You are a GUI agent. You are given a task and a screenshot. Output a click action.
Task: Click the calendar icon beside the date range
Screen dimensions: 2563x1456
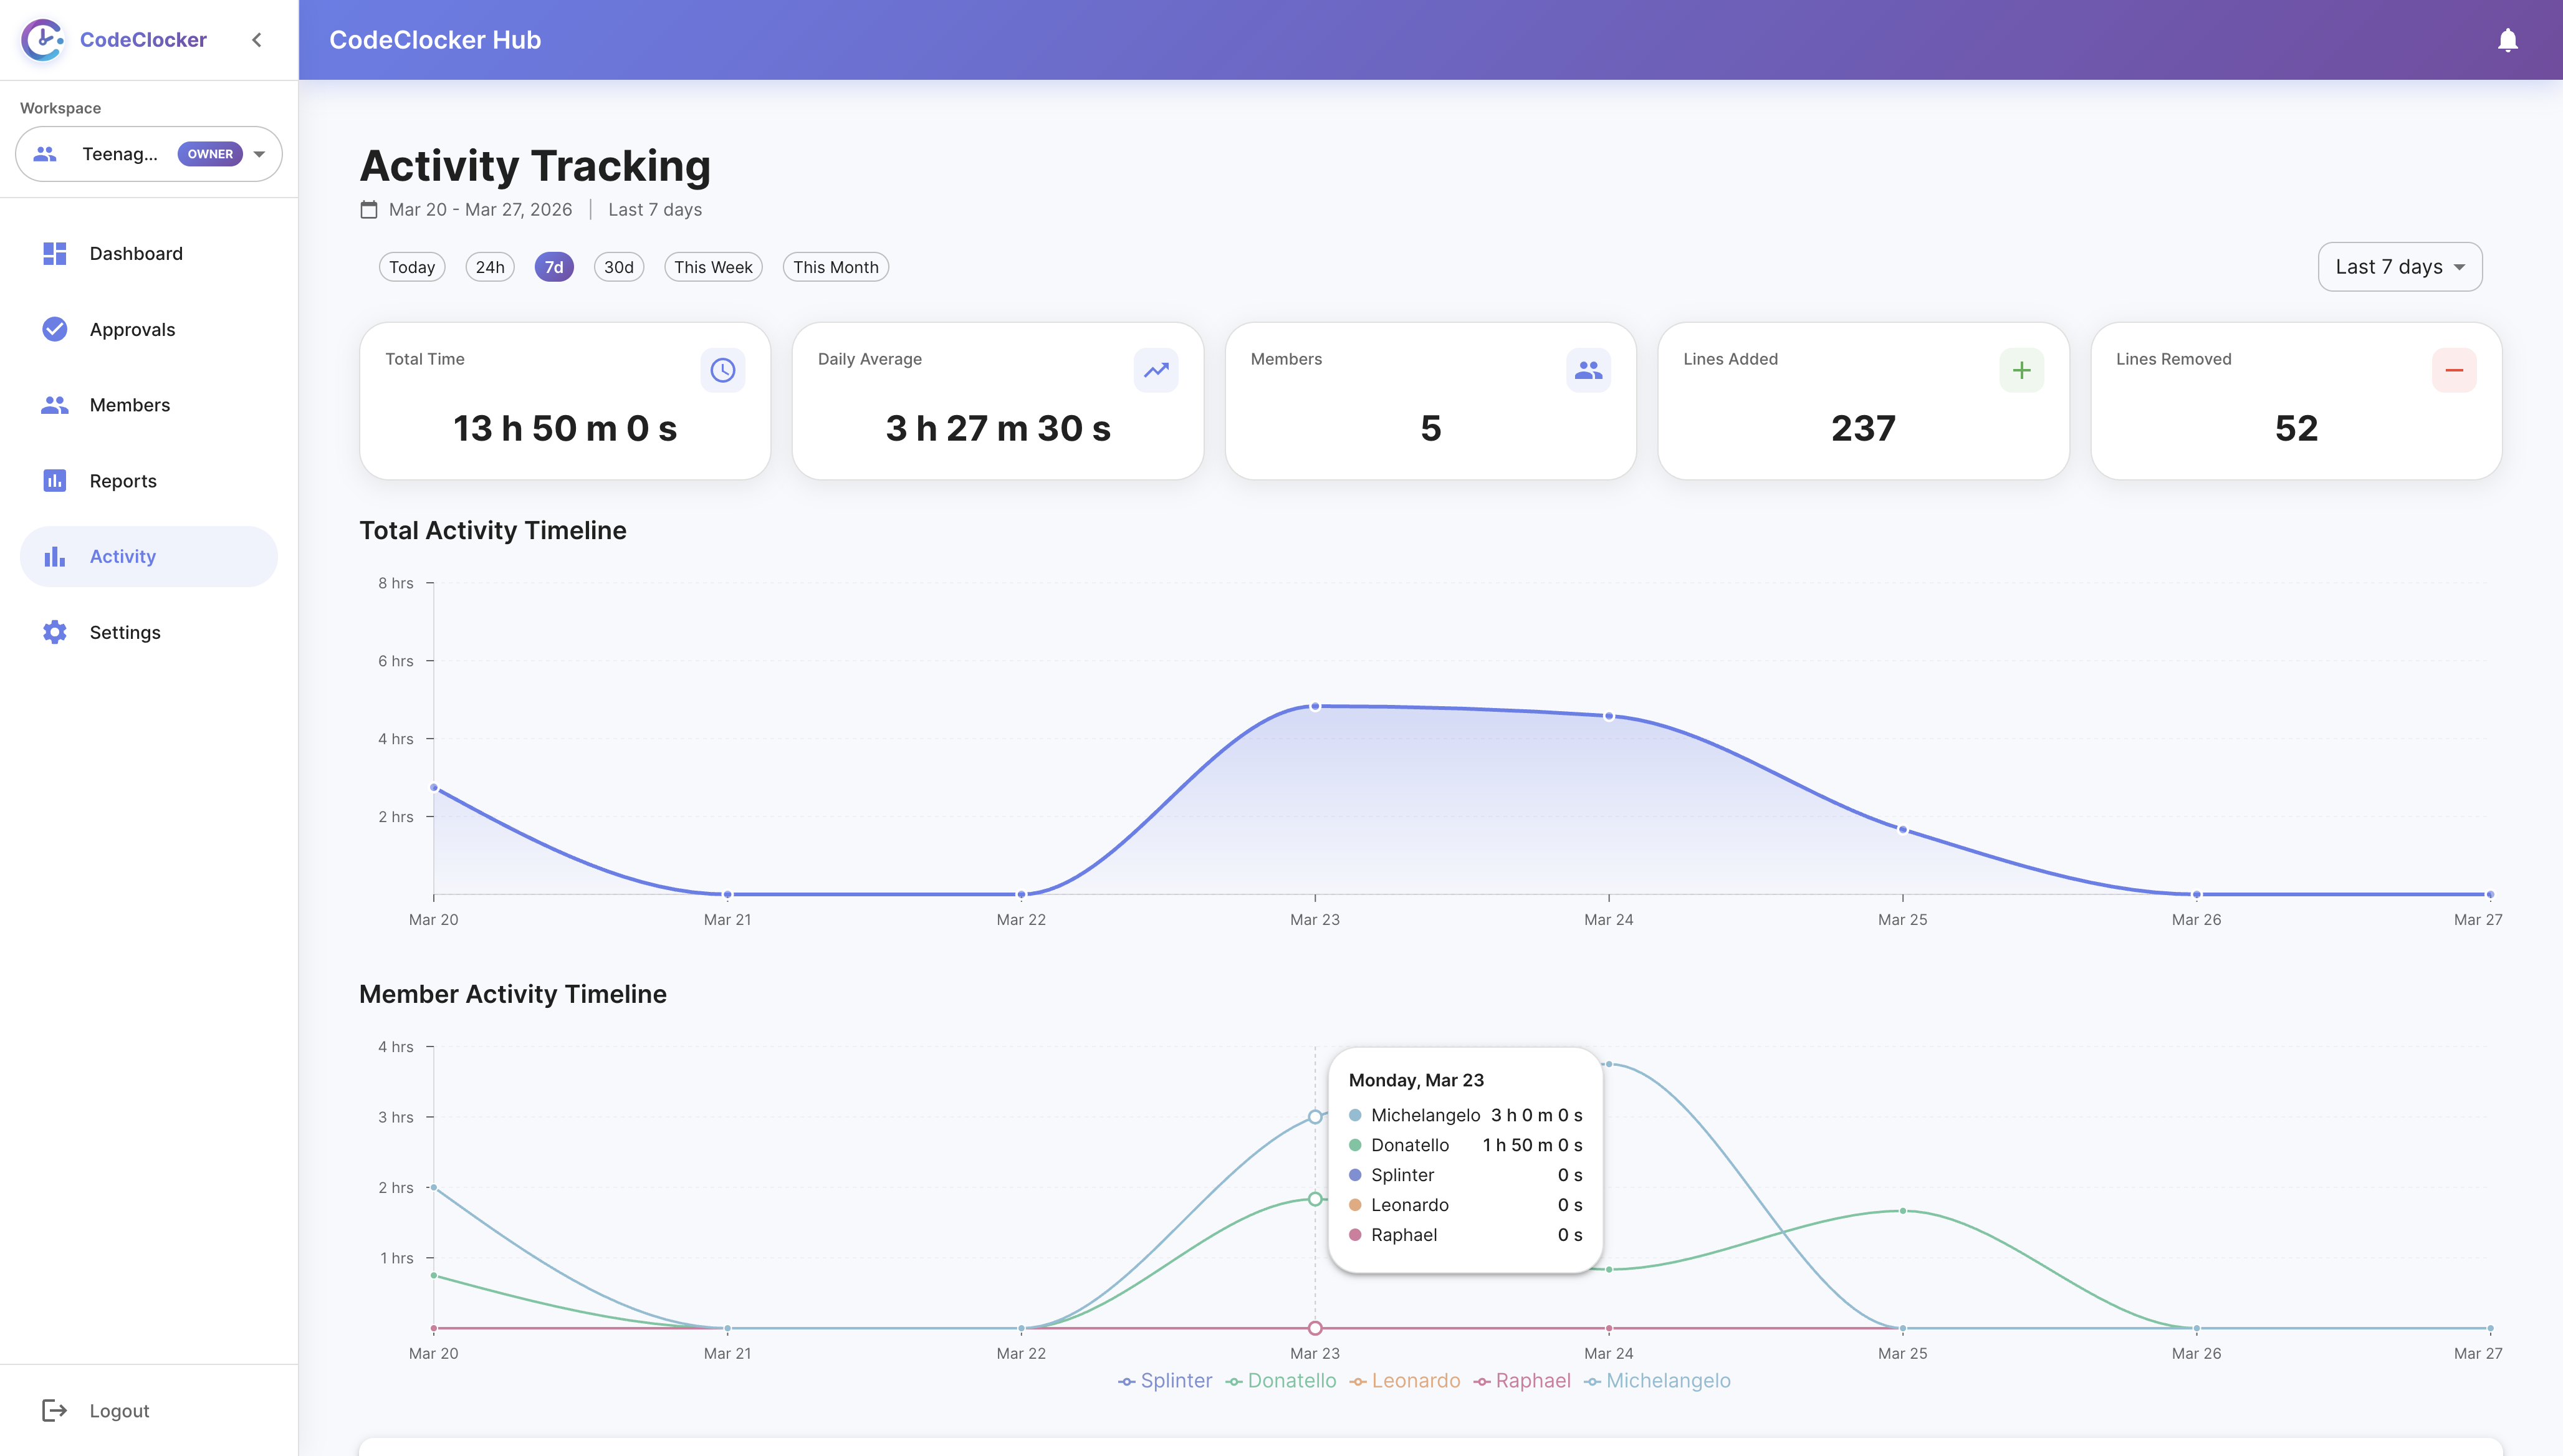[x=368, y=210]
